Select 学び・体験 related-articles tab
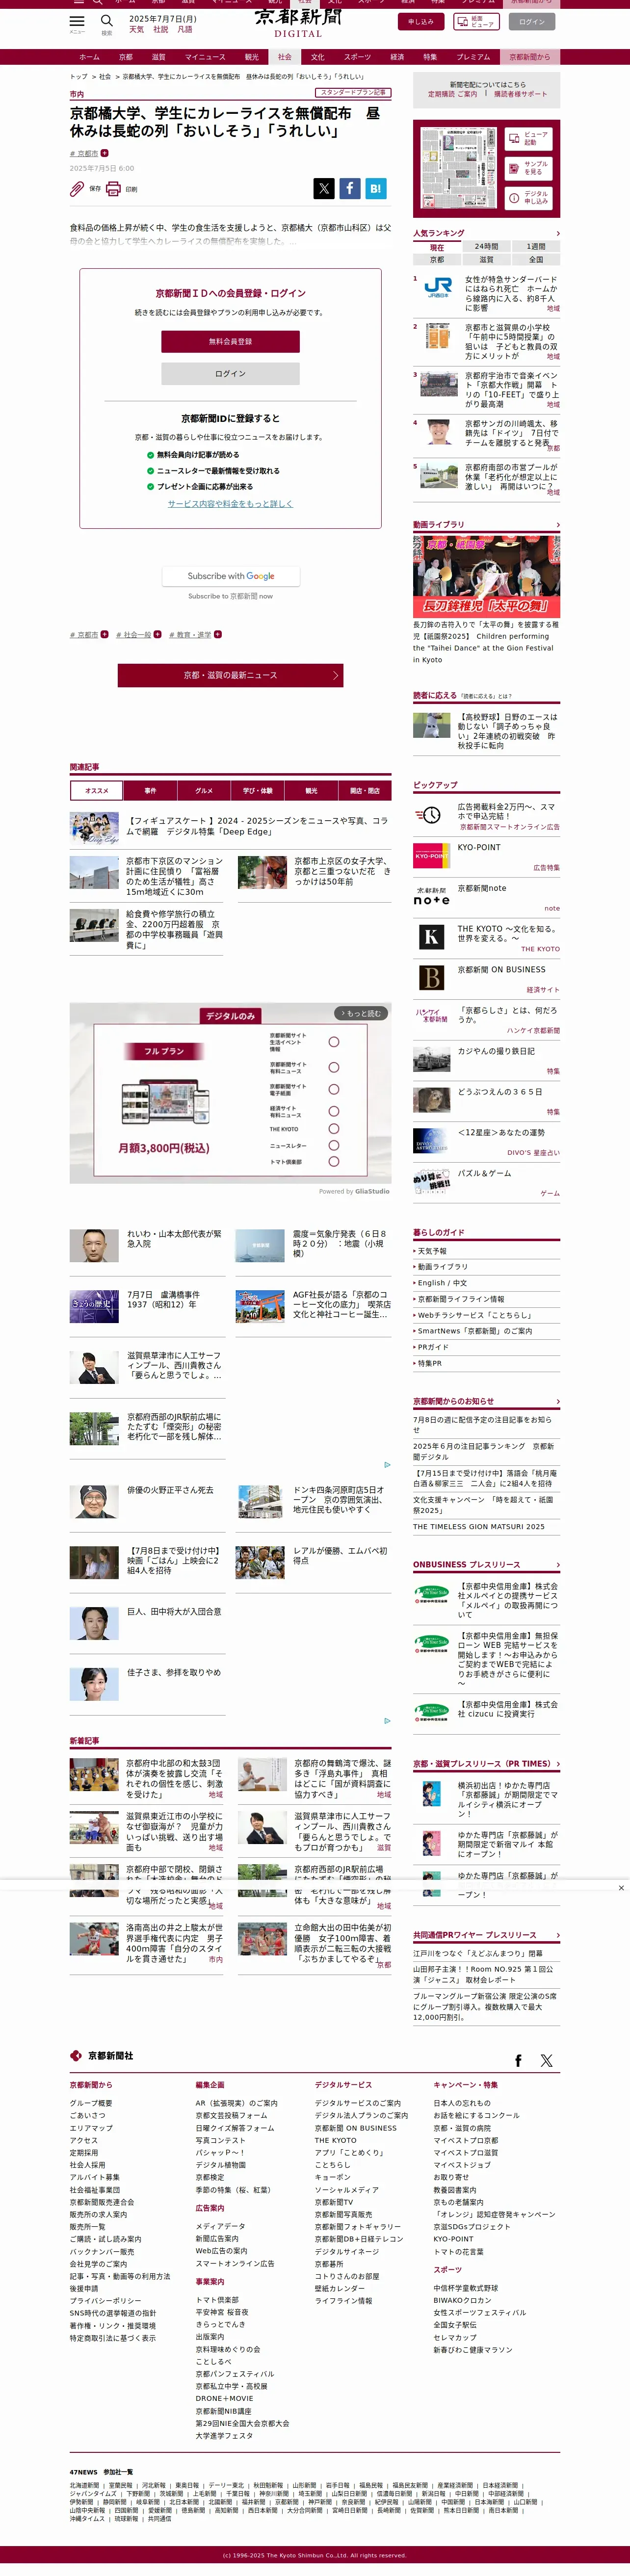 [x=258, y=790]
